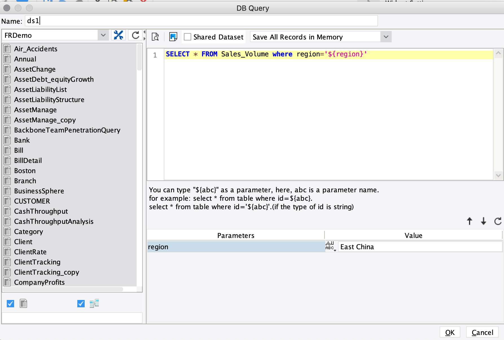Click the table icon of CUSTOMER

point(7,201)
